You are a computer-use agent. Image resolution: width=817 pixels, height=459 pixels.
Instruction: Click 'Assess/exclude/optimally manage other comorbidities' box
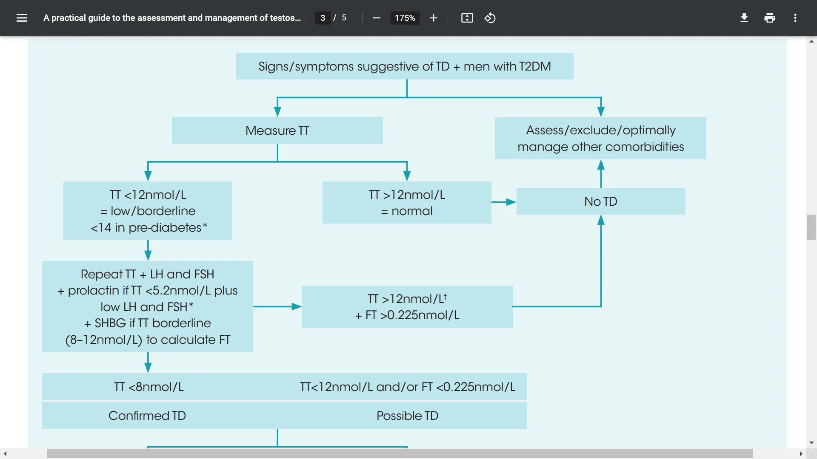pos(601,138)
